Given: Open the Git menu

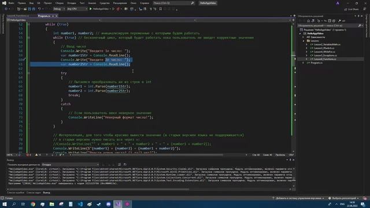Looking at the screenshot, I should click(x=39, y=3).
